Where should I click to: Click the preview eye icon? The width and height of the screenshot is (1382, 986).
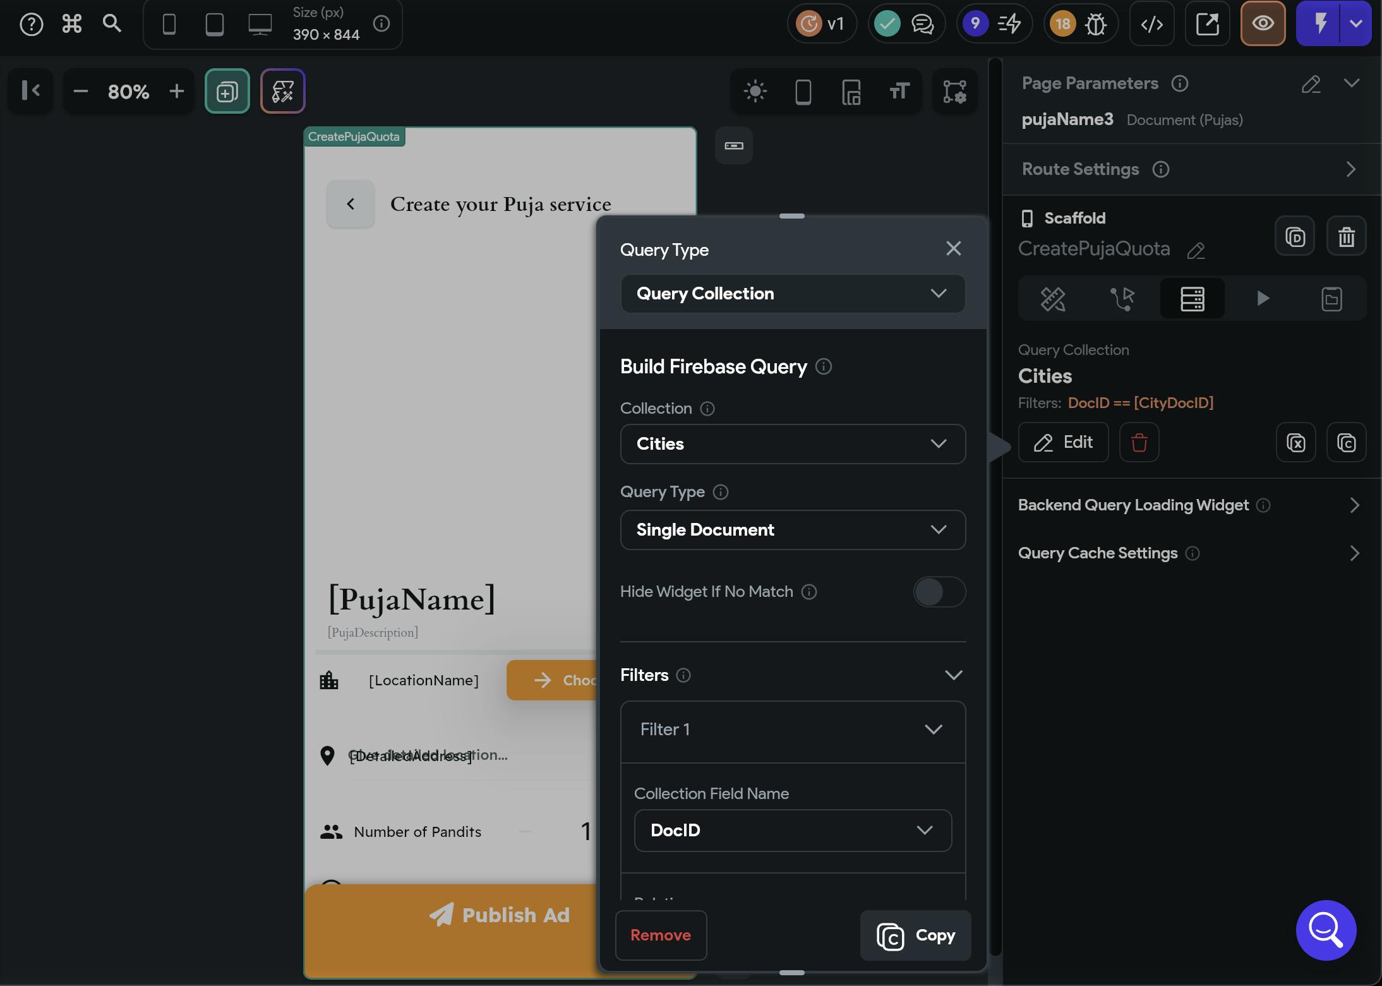[1263, 24]
